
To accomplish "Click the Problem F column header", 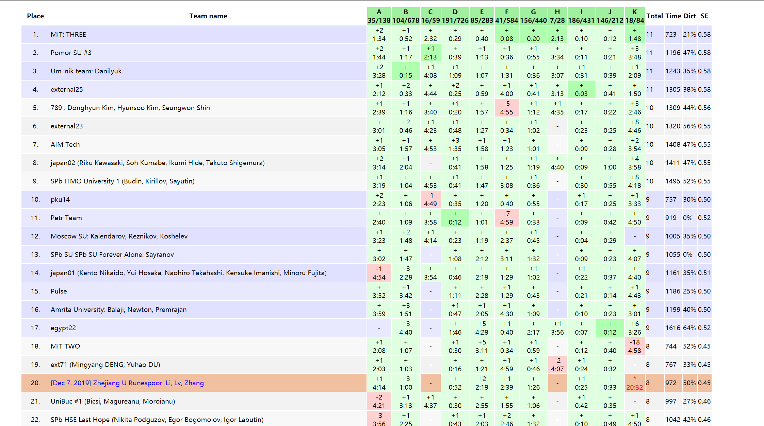I will pos(506,16).
